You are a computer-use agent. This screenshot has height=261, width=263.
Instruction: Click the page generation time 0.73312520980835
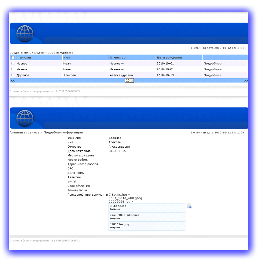tap(68, 91)
